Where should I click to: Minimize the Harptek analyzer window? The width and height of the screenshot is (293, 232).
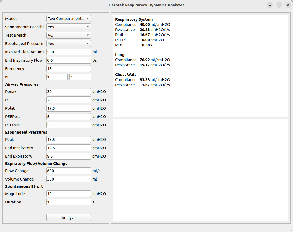tap(270, 5)
